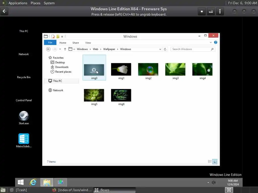Expand the address bar history dropdown
This screenshot has height=193, width=258.
[160, 49]
